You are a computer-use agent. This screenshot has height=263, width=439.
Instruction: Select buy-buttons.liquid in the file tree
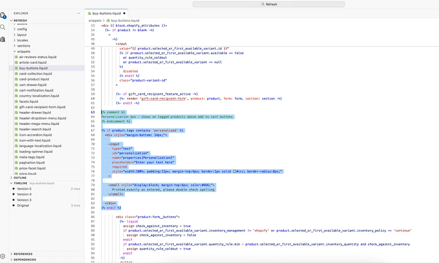point(34,68)
